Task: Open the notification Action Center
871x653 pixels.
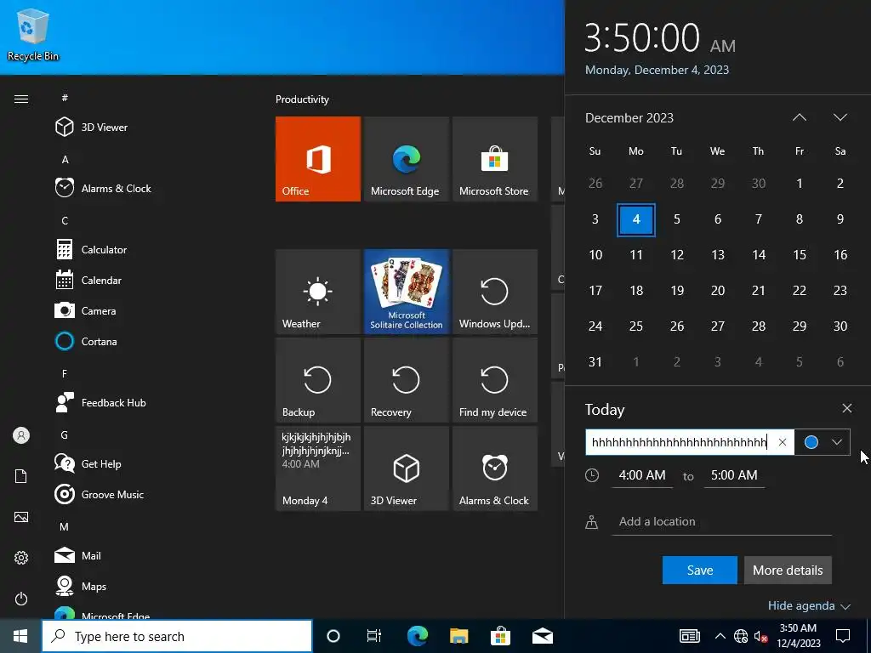Action: [x=843, y=636]
